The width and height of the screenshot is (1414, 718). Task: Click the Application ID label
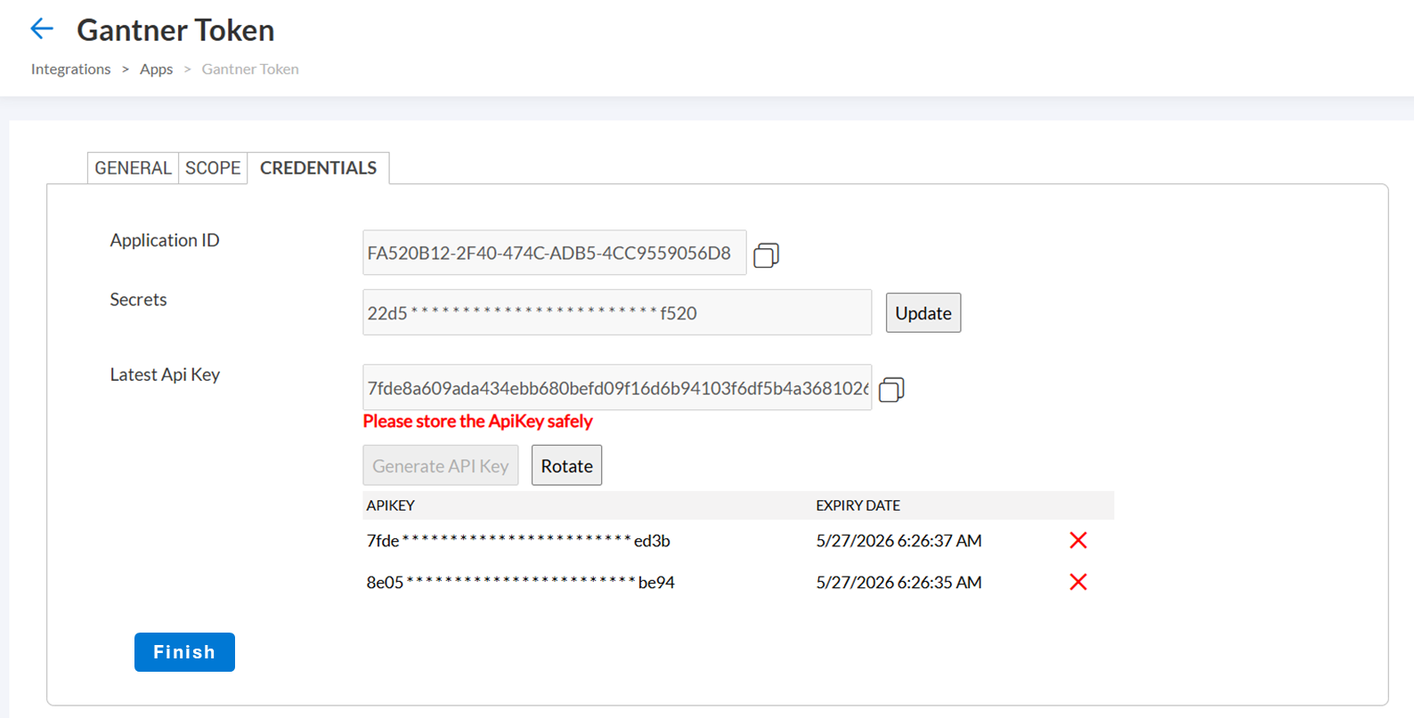tap(165, 240)
